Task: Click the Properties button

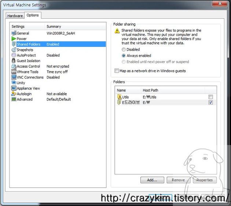Action: pyautogui.click(x=205, y=180)
